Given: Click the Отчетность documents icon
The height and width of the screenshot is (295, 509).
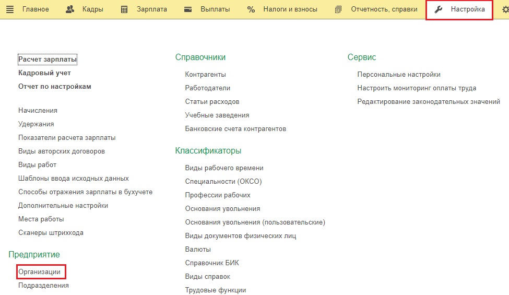Looking at the screenshot, I should click(338, 9).
